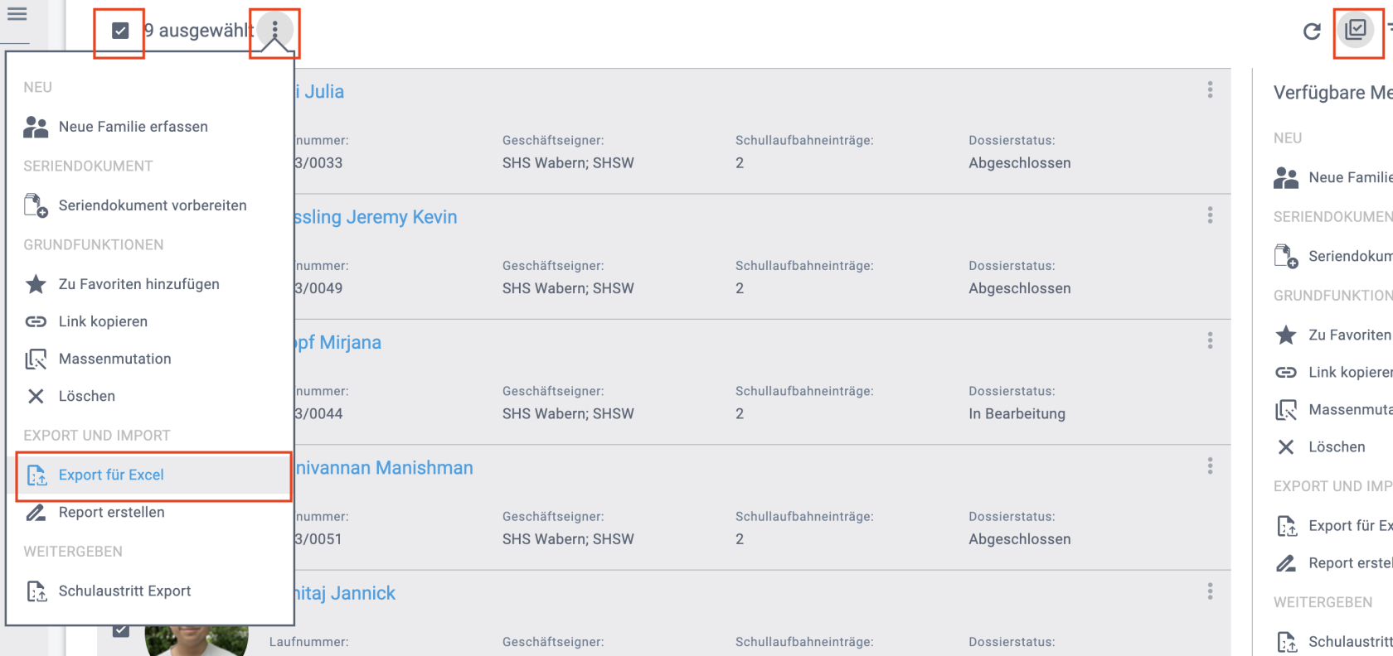Click the Link kopieren chain icon
Viewport: 1393px width, 656px height.
[36, 321]
